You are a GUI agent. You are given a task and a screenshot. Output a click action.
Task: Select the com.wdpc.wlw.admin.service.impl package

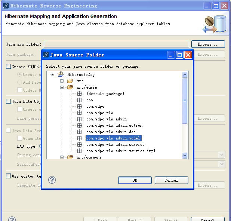[121, 151]
